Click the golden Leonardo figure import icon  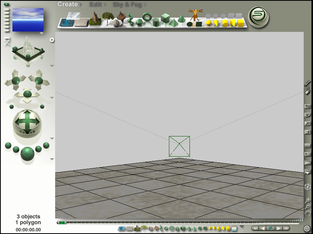[x=196, y=15]
